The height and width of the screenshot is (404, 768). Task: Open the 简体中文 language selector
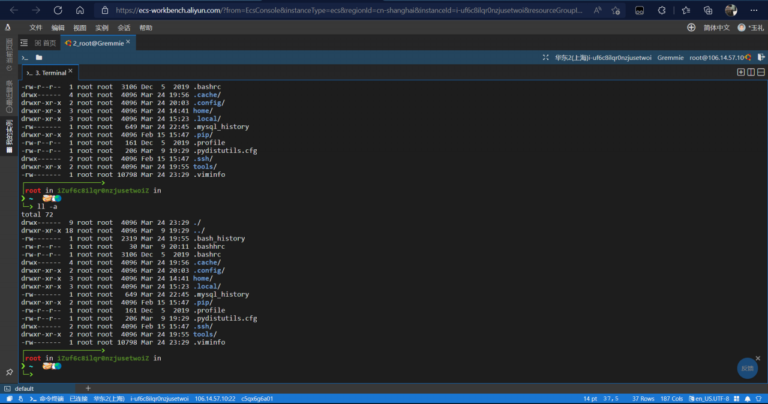coord(716,28)
